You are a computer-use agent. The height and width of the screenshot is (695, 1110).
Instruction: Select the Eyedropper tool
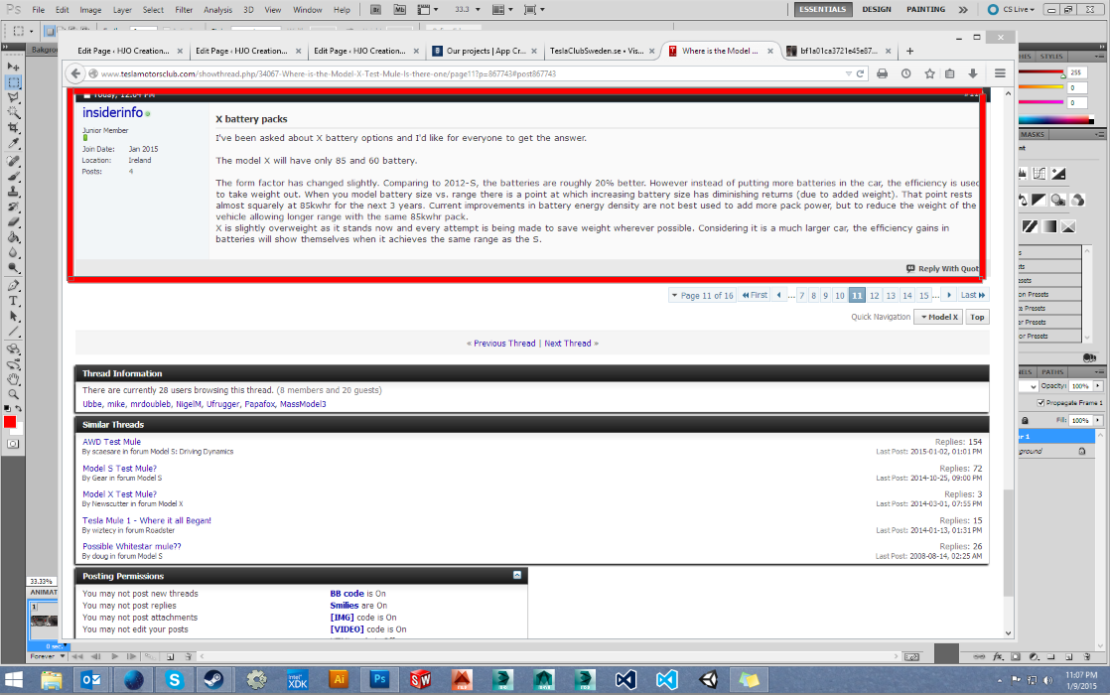pos(14,144)
